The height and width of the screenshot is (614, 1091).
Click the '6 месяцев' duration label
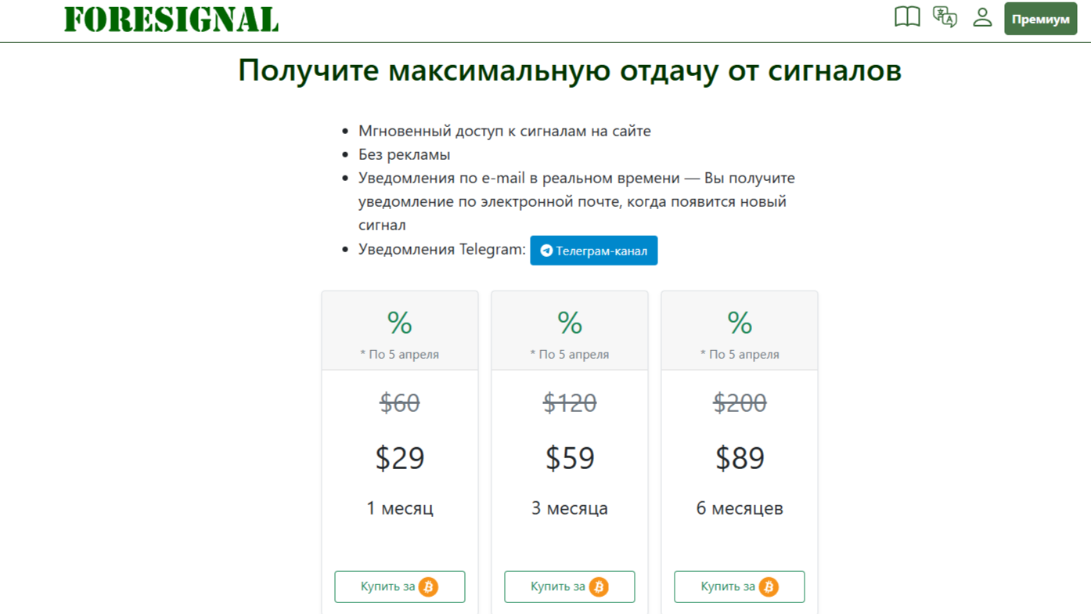coord(740,508)
